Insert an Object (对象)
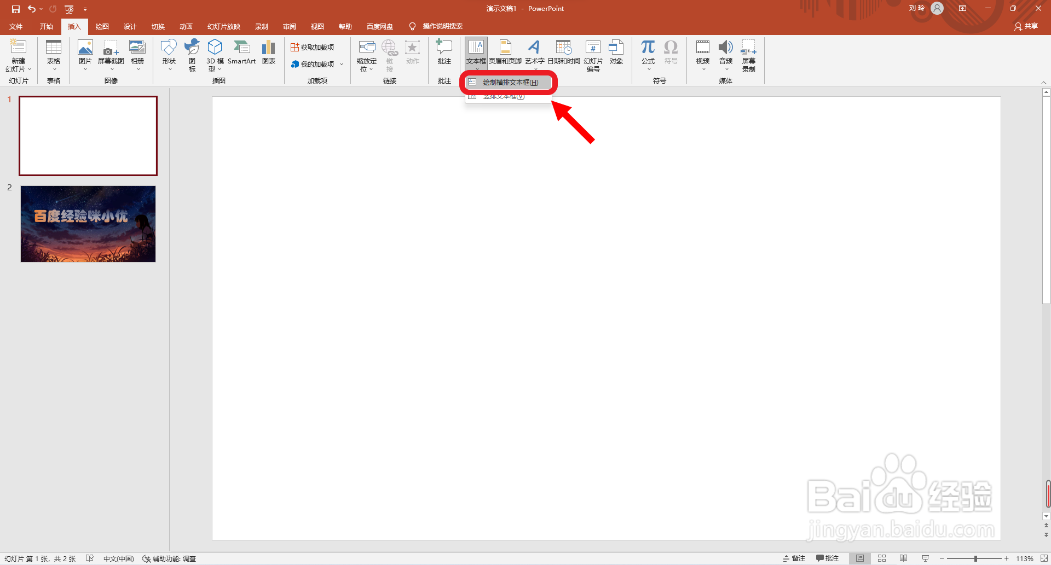 tap(616, 53)
